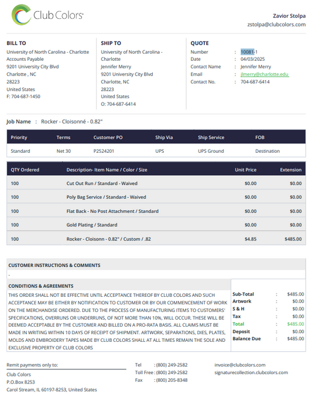312x408 pixels.
Task: Click the Fax number (800) 205-8348
Action: click(172, 380)
